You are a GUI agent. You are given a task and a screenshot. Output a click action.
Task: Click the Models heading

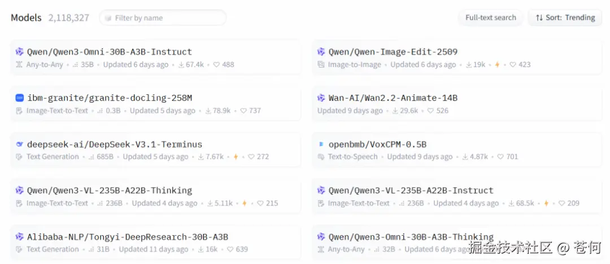26,17
